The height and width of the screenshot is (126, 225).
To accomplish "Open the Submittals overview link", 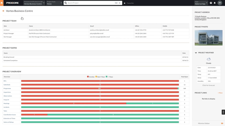I will (x=7, y=85).
